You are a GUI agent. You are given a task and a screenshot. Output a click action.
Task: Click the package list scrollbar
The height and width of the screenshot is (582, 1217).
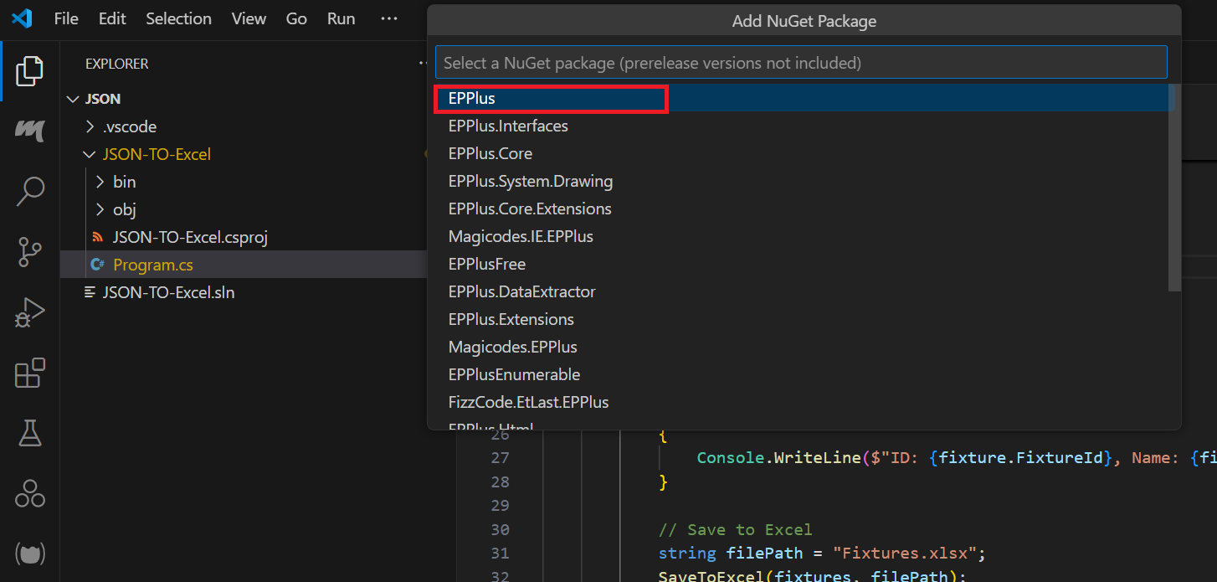pyautogui.click(x=1175, y=188)
